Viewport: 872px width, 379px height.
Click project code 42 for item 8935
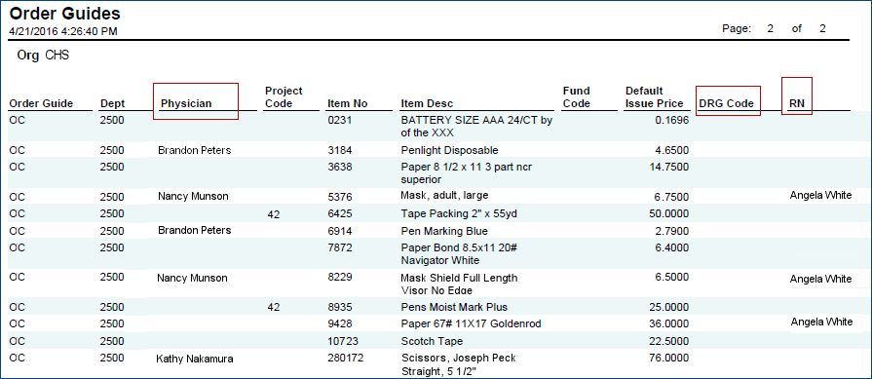tap(273, 307)
